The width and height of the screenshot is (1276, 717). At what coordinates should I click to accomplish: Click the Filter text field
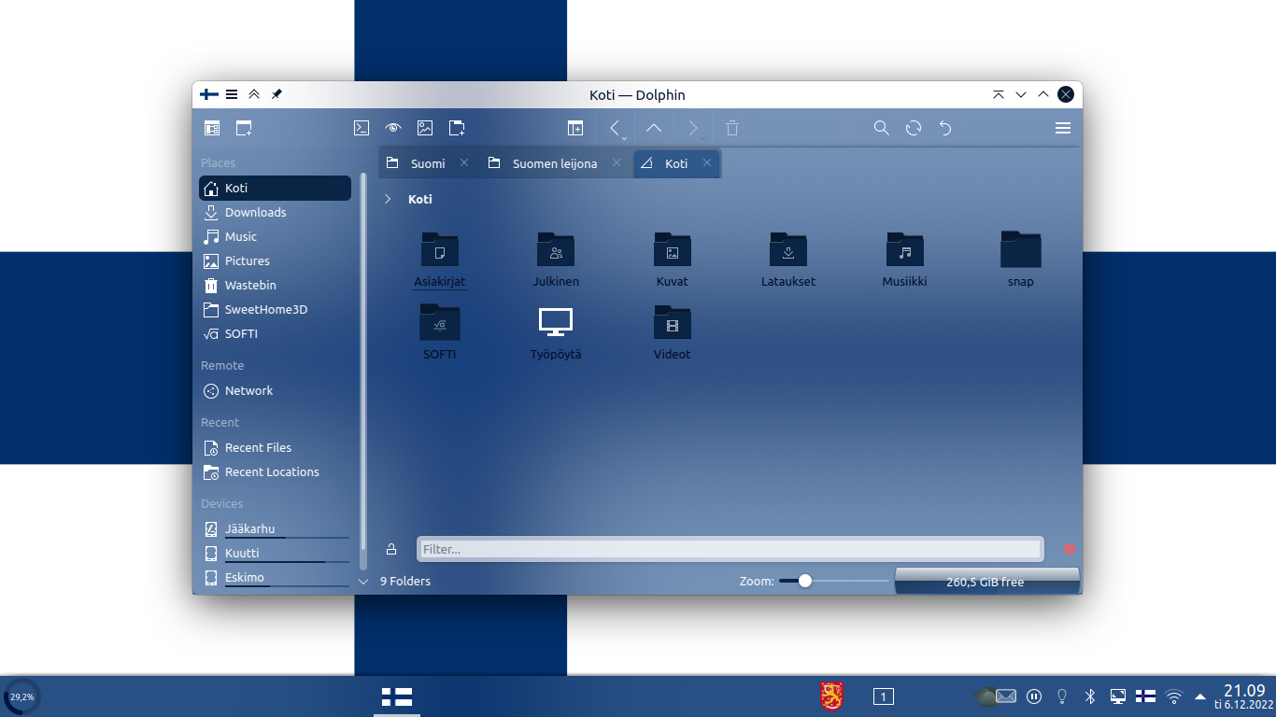coord(730,549)
